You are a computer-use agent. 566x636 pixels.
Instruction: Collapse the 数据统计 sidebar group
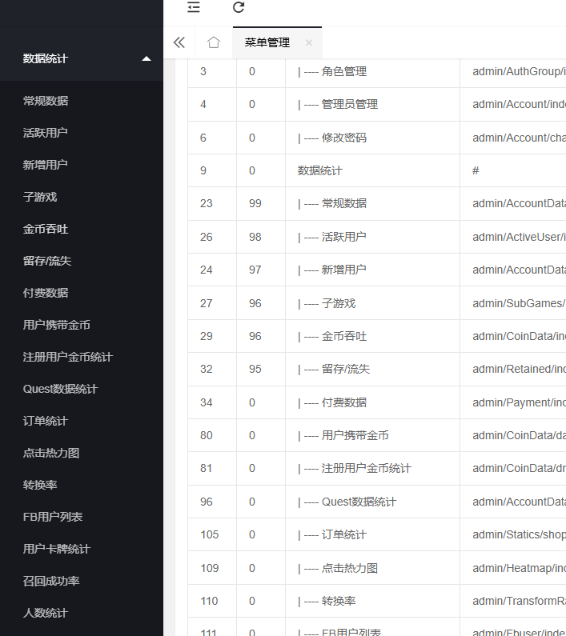coord(146,58)
